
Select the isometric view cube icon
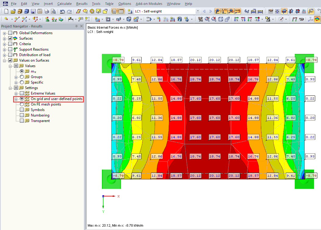(x=220, y=19)
